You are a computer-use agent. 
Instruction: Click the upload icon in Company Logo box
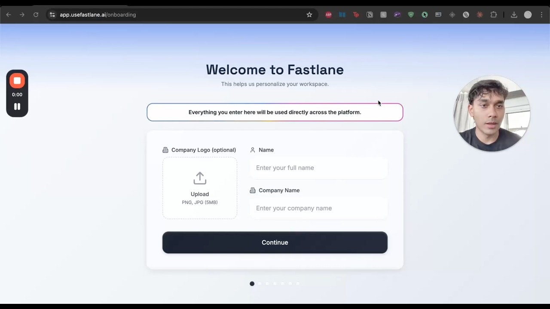point(199,178)
